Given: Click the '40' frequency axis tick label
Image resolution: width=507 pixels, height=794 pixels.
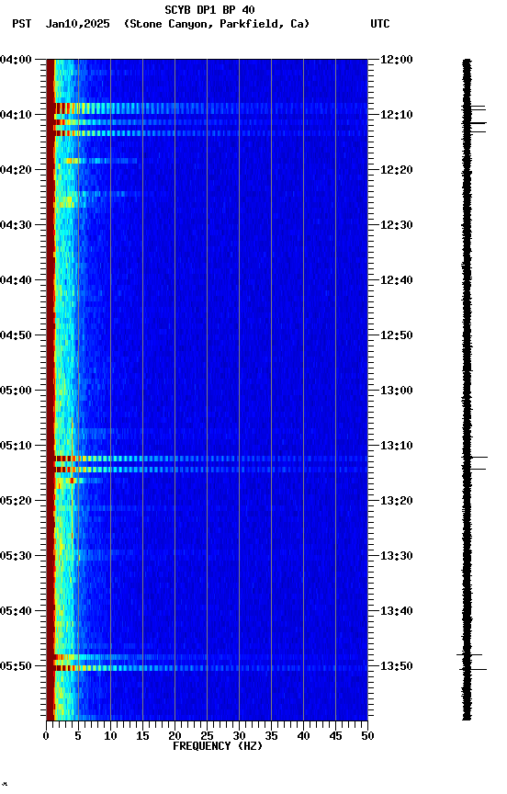Looking at the screenshot, I should tap(303, 736).
